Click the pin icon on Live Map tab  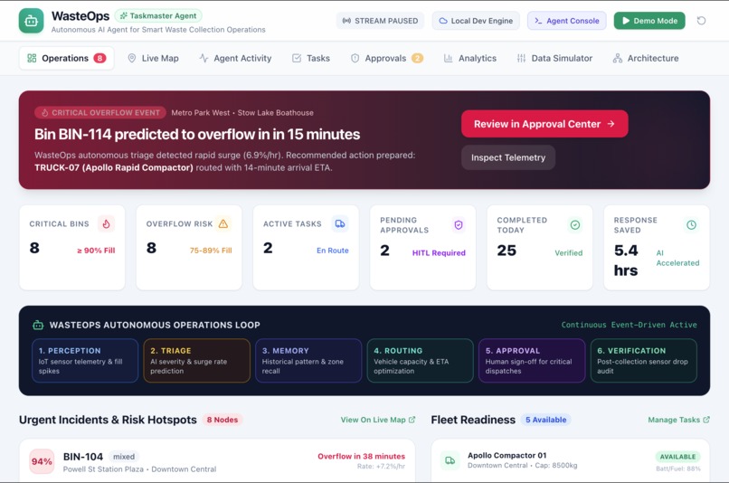(x=132, y=58)
